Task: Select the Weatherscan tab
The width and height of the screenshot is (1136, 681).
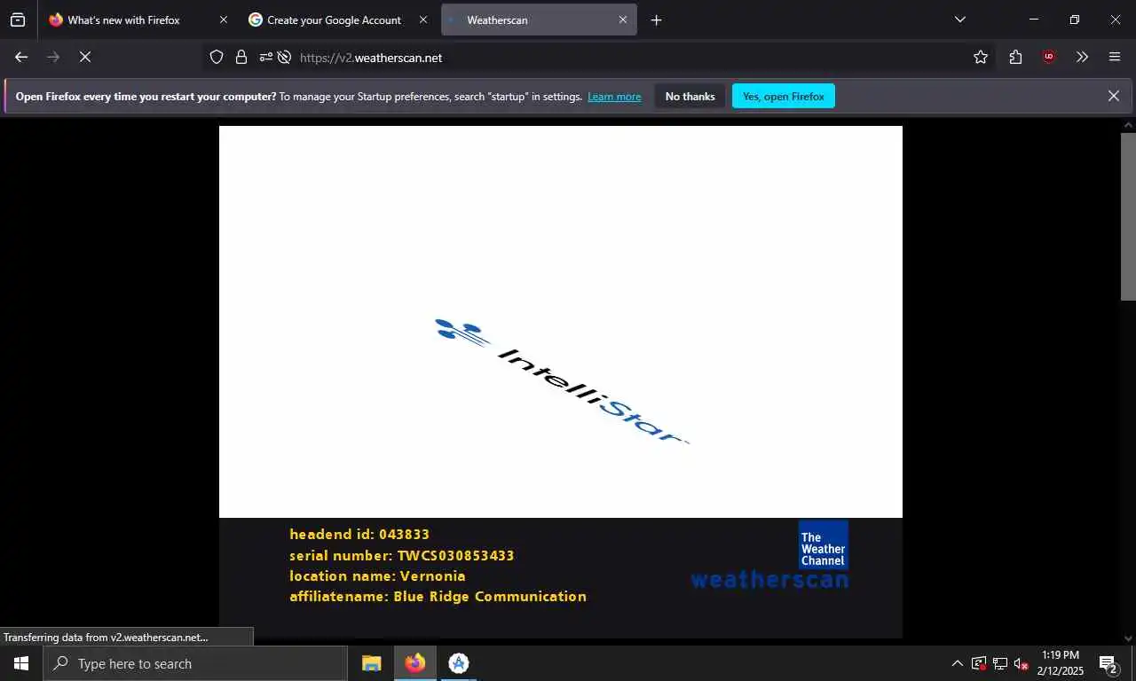Action: [539, 20]
